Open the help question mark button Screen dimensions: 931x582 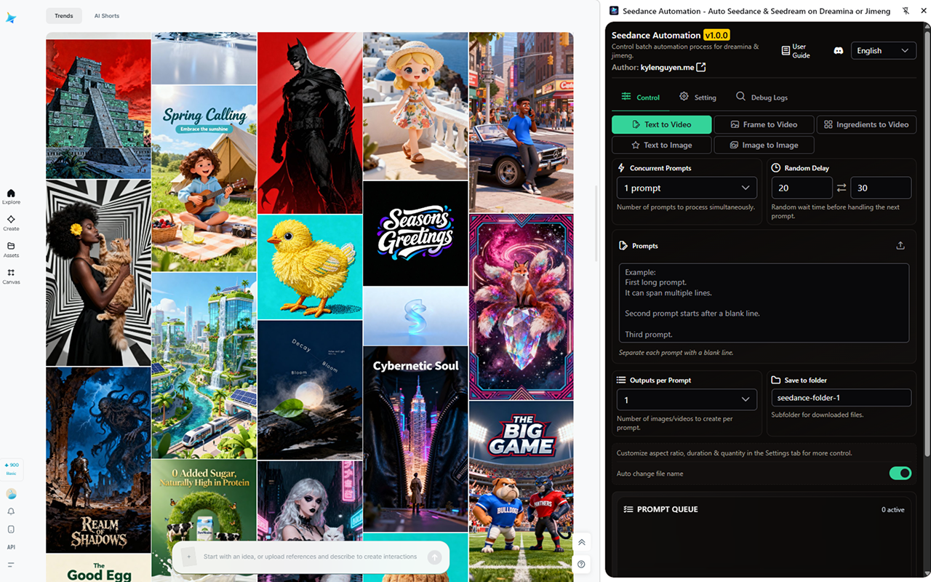coord(582,564)
